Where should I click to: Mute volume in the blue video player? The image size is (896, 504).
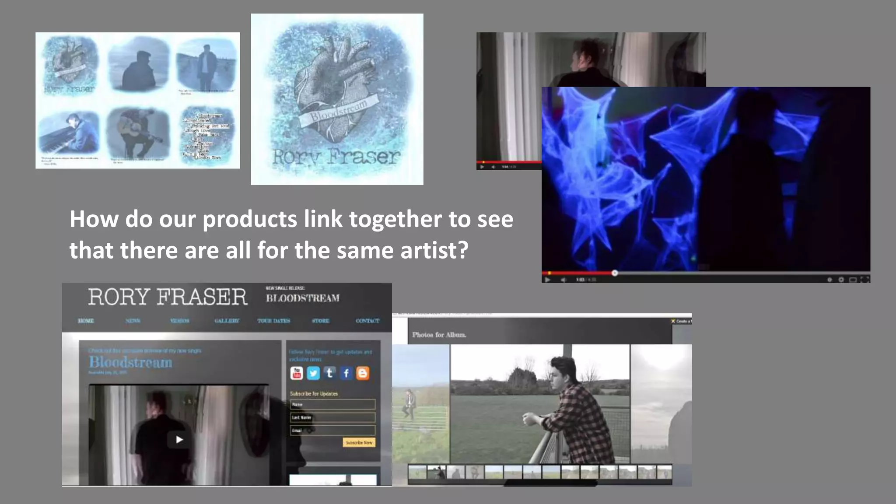tap(563, 280)
